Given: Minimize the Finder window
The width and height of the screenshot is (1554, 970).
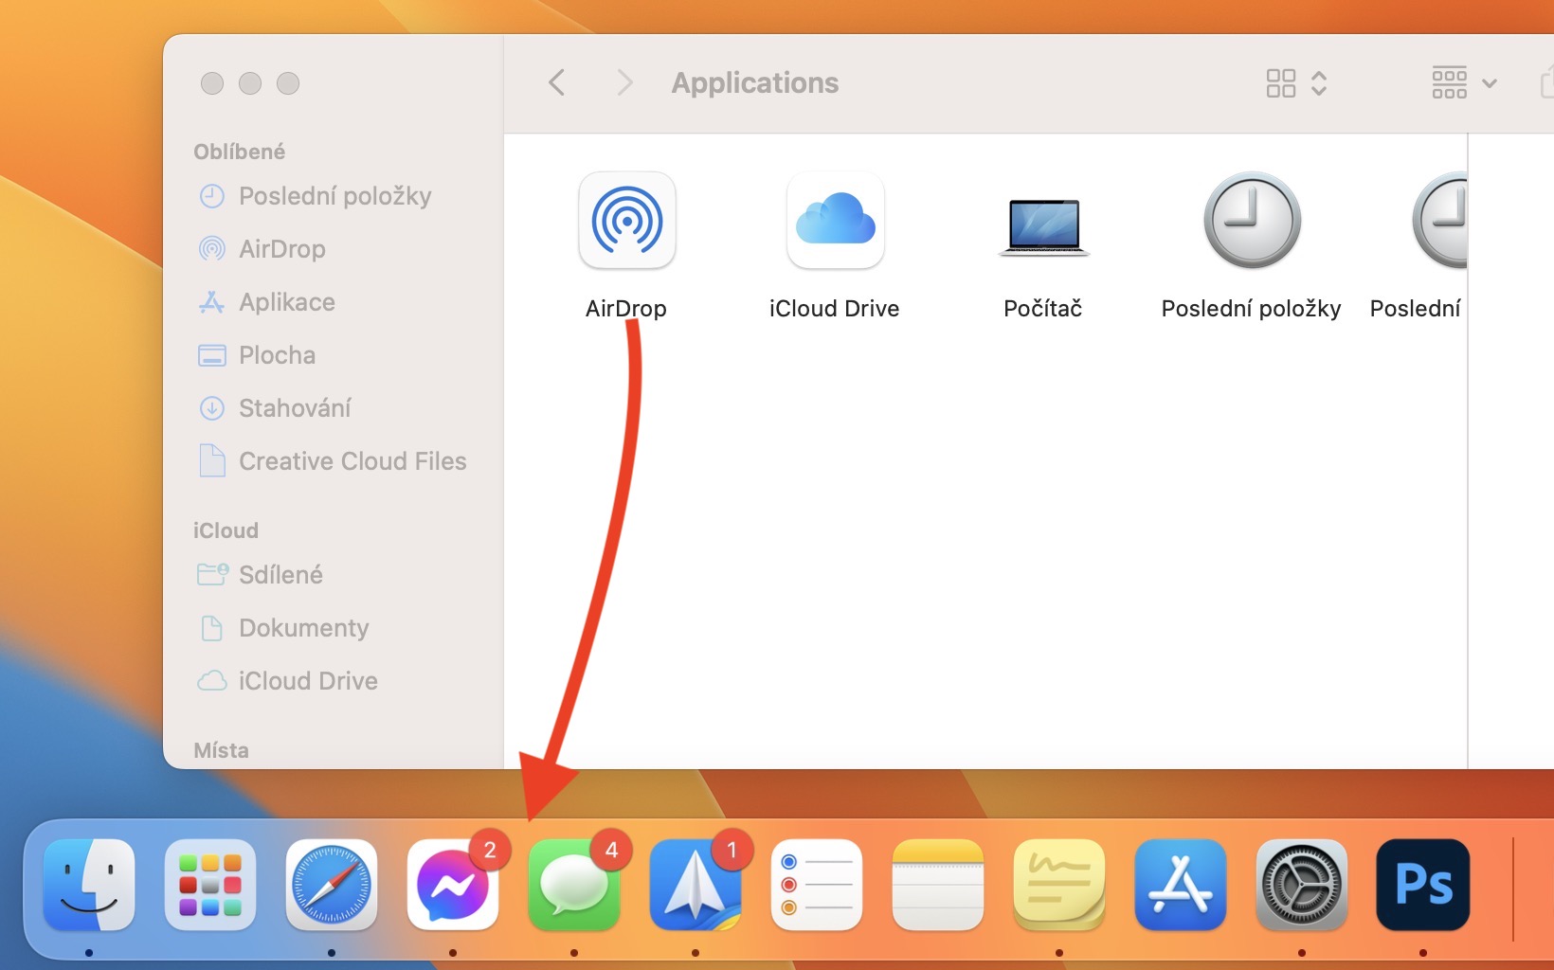Looking at the screenshot, I should 250,83.
